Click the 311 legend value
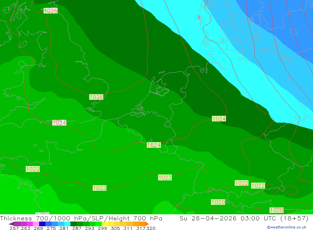This screenshot has height=230, width=313. pos(128,228)
